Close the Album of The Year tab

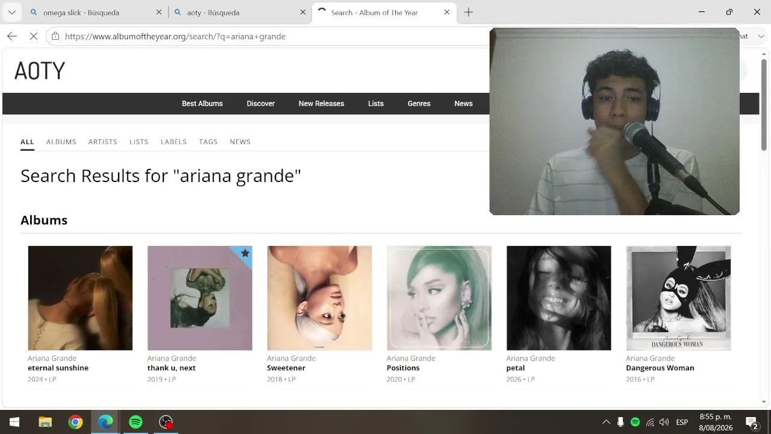[x=447, y=12]
